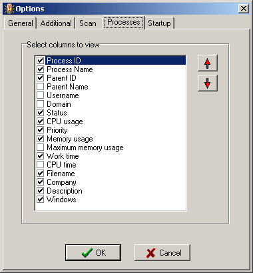Screen dimensions: 253x273
Task: Select the 'Parent Name' list row text
Action: (x=67, y=87)
